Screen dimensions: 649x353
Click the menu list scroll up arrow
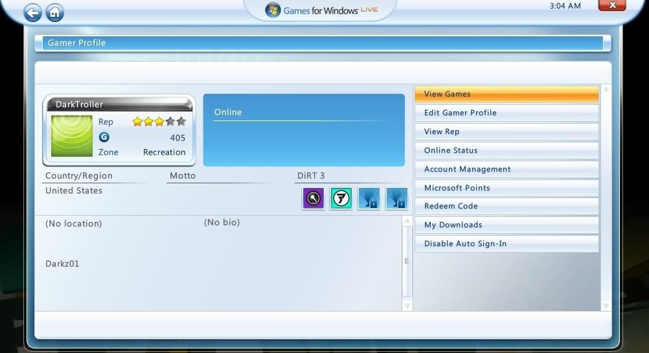click(606, 89)
